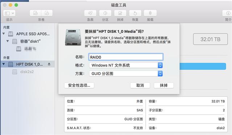Click the Mount (装载) toolbar icon
This screenshot has width=232, height=135.
click(150, 13)
